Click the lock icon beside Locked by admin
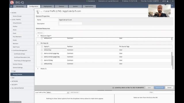Screen dimensions: 184x103 113,88
